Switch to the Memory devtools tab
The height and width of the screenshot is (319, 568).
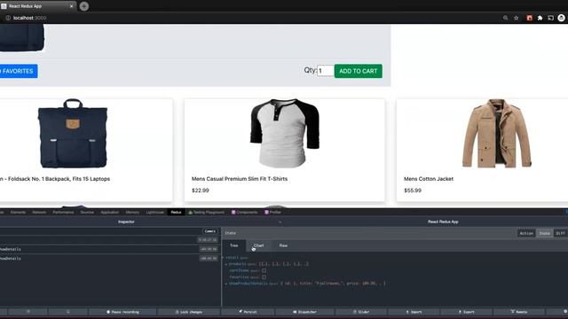click(132, 213)
